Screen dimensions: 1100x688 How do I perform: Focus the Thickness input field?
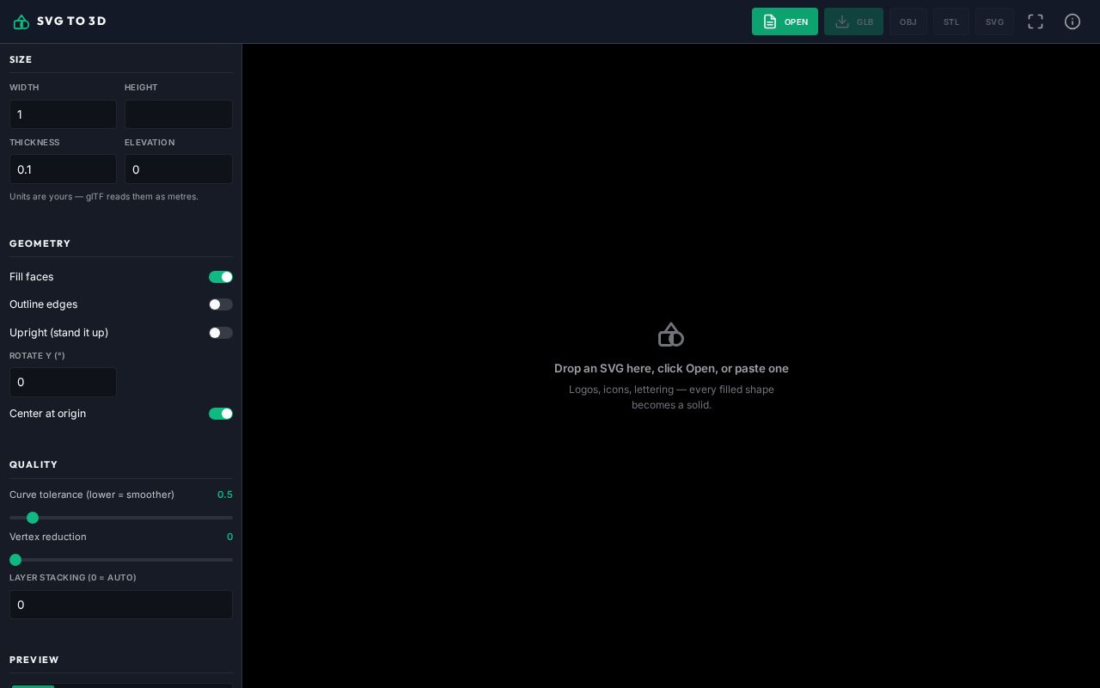click(x=63, y=169)
